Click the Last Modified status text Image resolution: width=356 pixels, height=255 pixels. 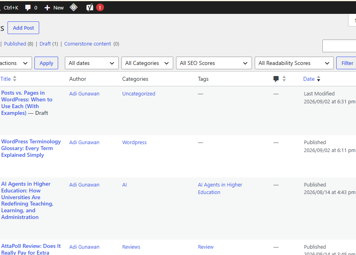[x=319, y=93]
